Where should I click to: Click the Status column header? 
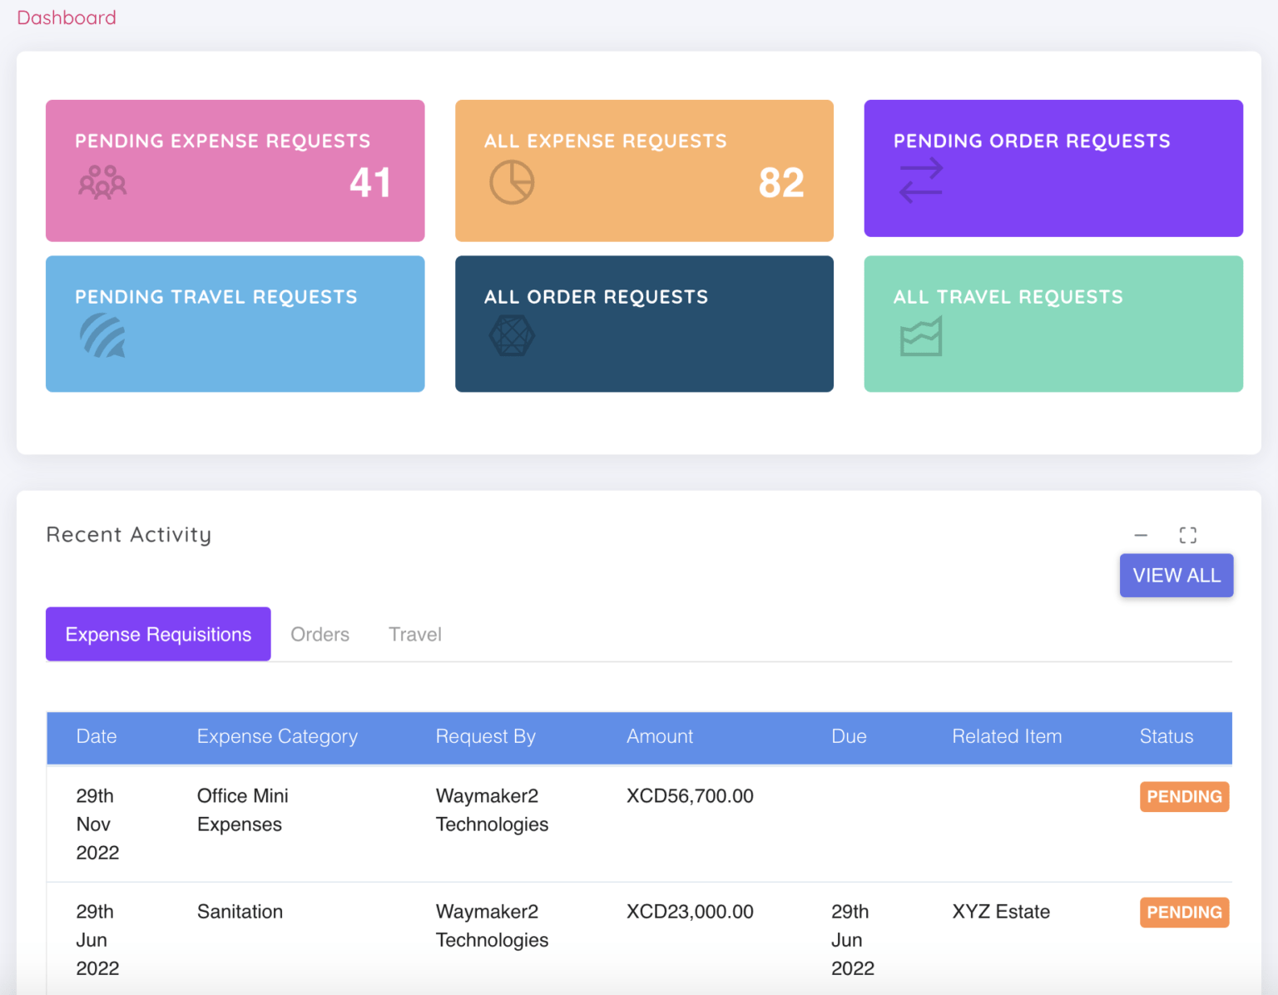[1167, 736]
